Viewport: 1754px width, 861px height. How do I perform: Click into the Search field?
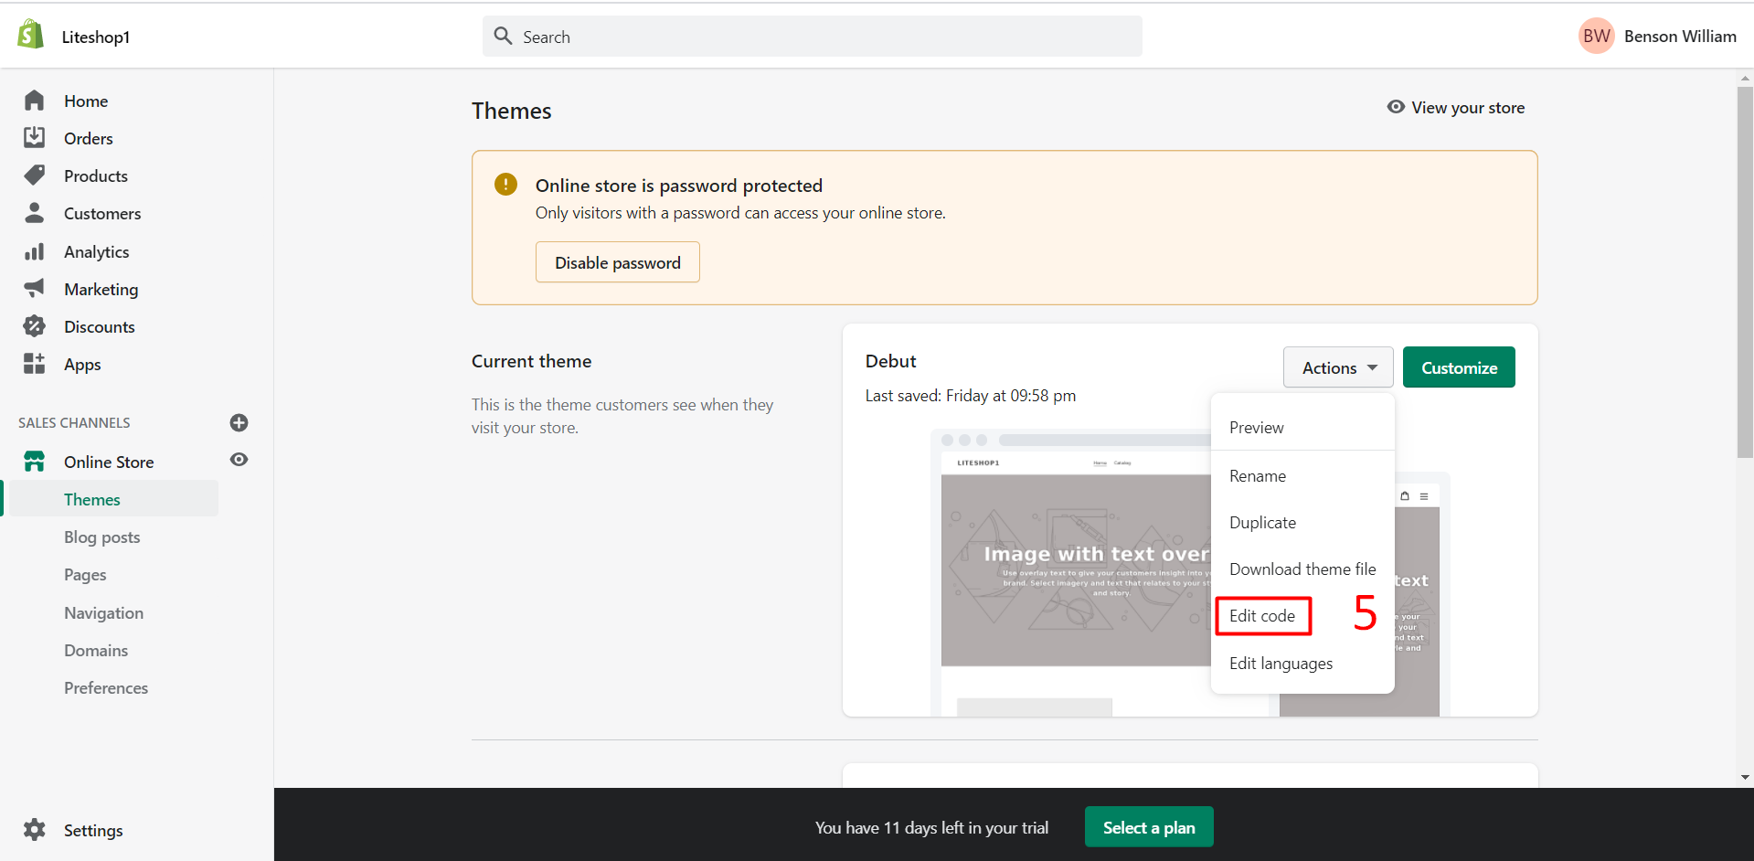[x=812, y=37]
